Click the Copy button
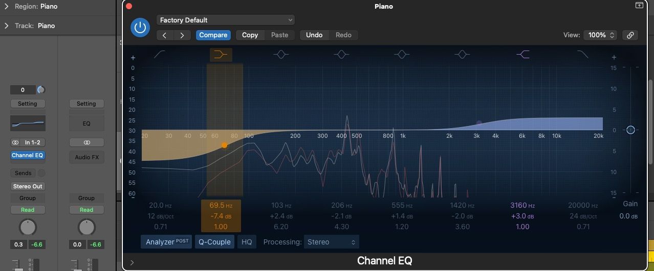This screenshot has width=654, height=271. [x=250, y=35]
